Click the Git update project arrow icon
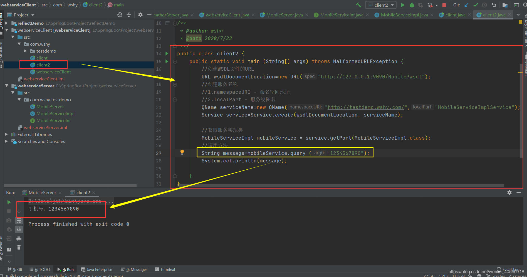Screen dimensions: 527x277 click(x=466, y=5)
